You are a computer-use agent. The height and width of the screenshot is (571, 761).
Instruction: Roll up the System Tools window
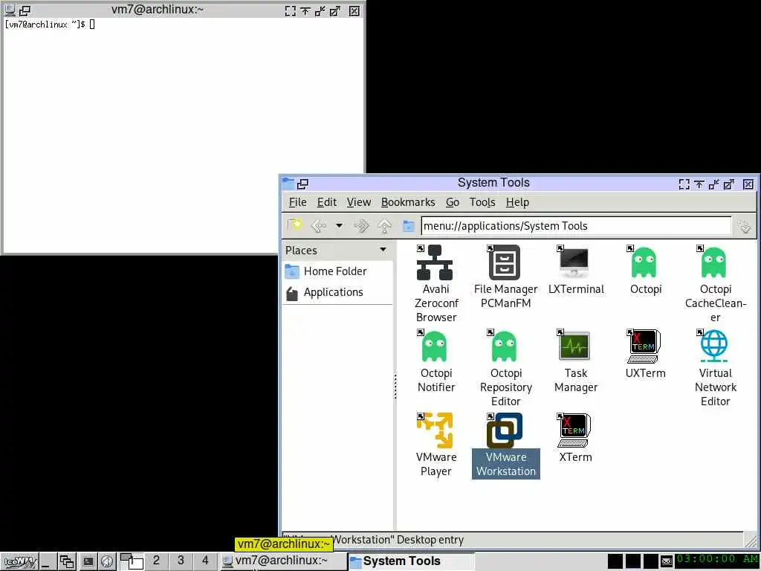pyautogui.click(x=699, y=184)
